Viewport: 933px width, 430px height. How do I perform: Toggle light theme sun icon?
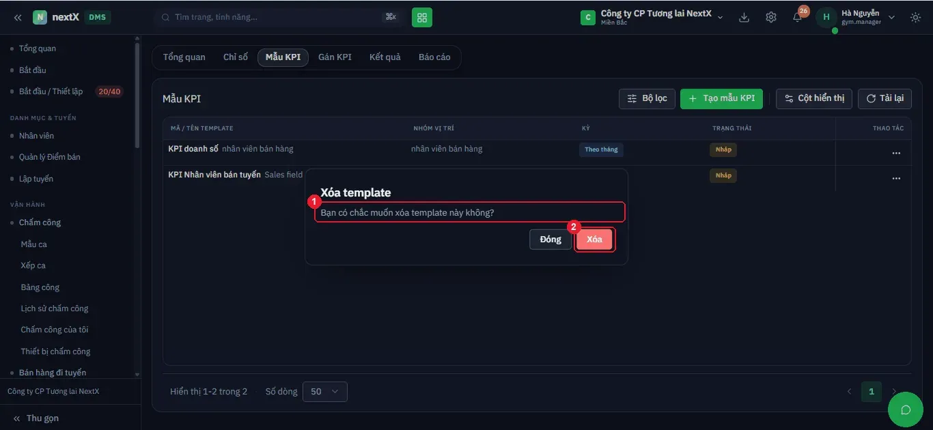click(916, 17)
